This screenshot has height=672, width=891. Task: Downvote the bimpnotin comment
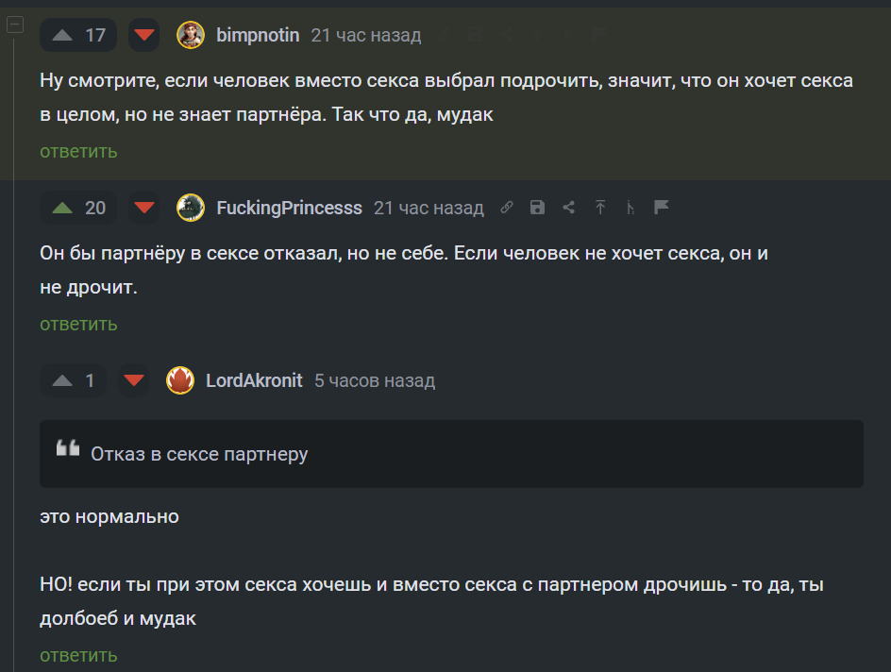tap(144, 36)
